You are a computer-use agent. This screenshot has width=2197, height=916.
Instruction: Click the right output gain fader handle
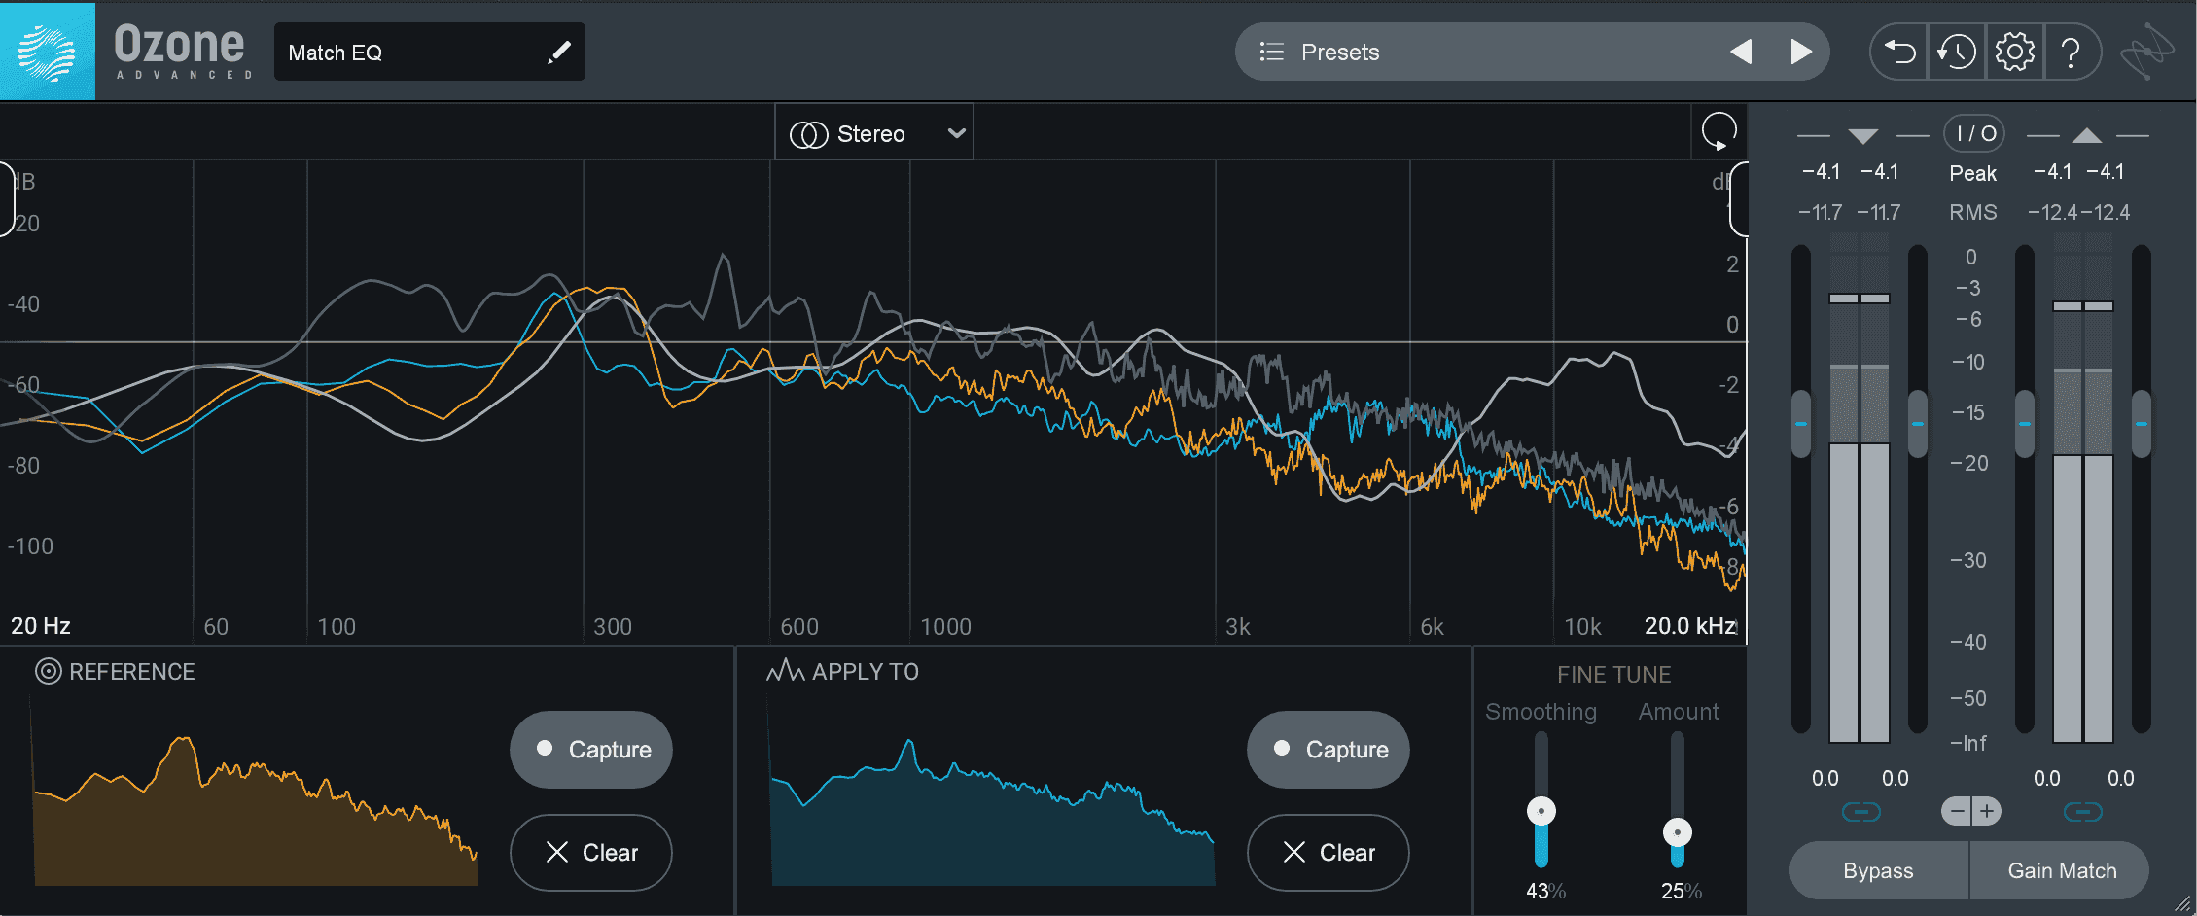tap(2141, 424)
